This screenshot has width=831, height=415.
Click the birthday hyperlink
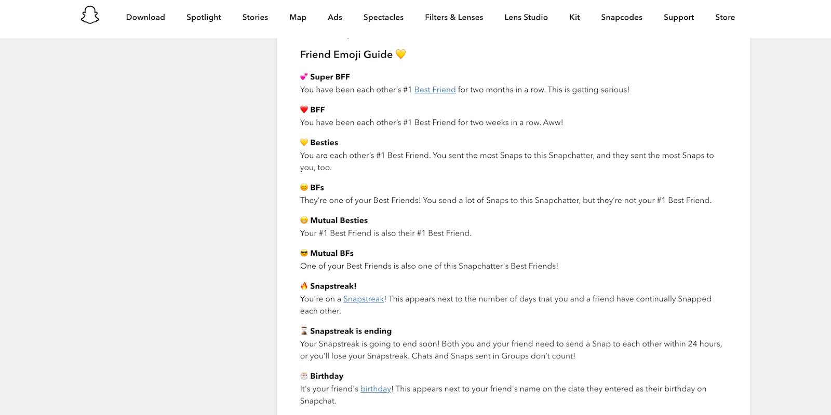pyautogui.click(x=376, y=389)
